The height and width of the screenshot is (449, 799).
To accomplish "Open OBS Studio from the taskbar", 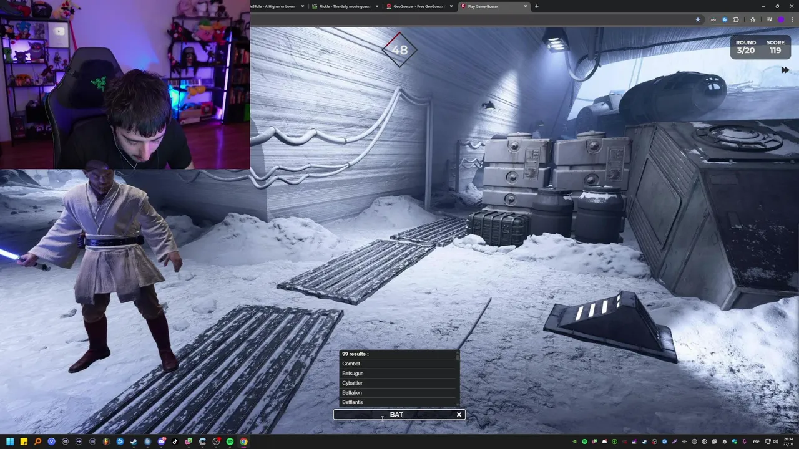I will point(216,442).
